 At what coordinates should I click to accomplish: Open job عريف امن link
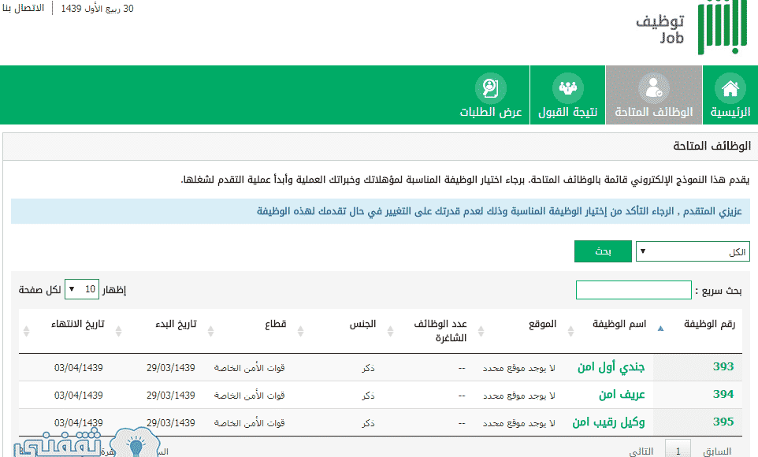tap(622, 395)
